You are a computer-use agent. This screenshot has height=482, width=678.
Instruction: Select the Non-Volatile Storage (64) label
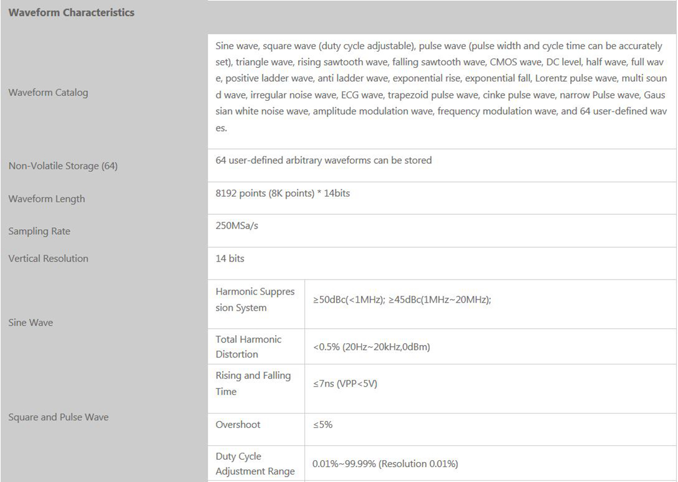coord(63,166)
